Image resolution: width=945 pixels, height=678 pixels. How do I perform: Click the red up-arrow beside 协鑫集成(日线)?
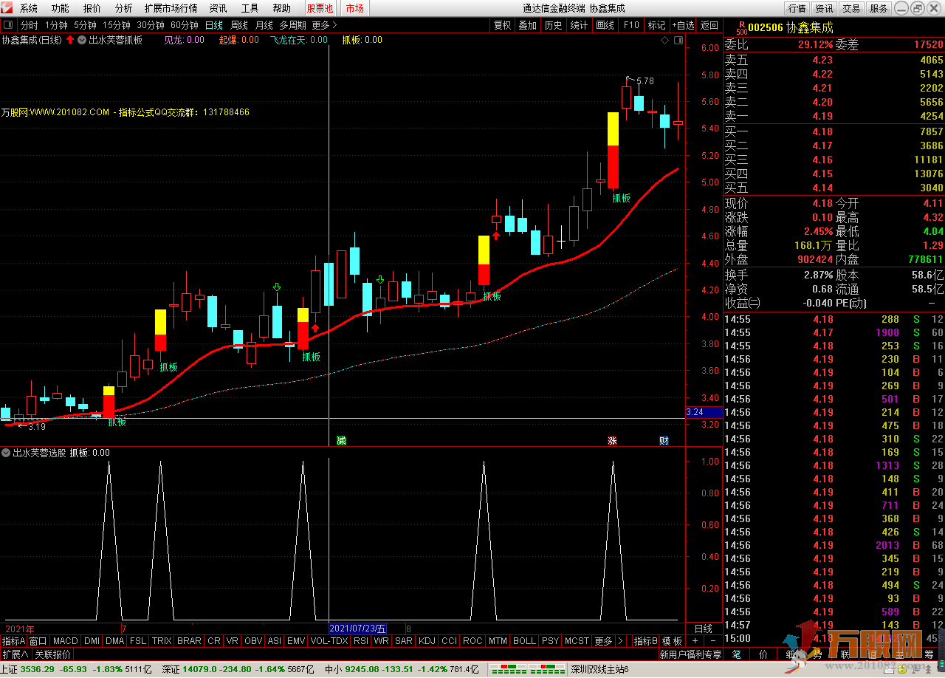[x=70, y=40]
